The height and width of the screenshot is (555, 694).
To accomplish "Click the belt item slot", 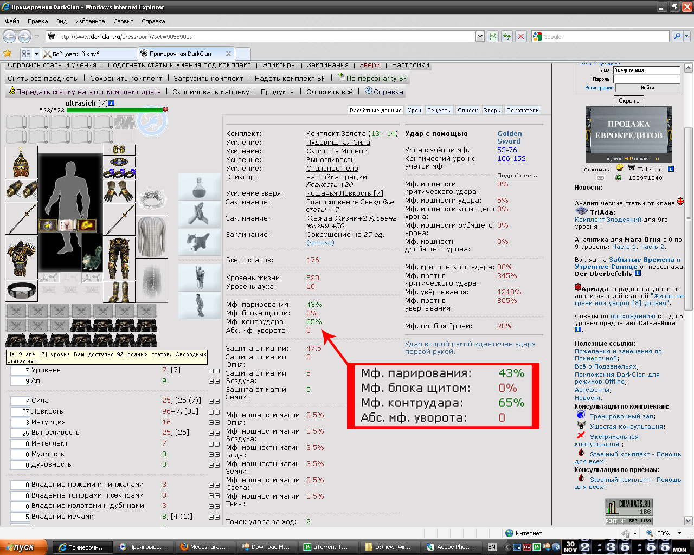I will (x=22, y=290).
